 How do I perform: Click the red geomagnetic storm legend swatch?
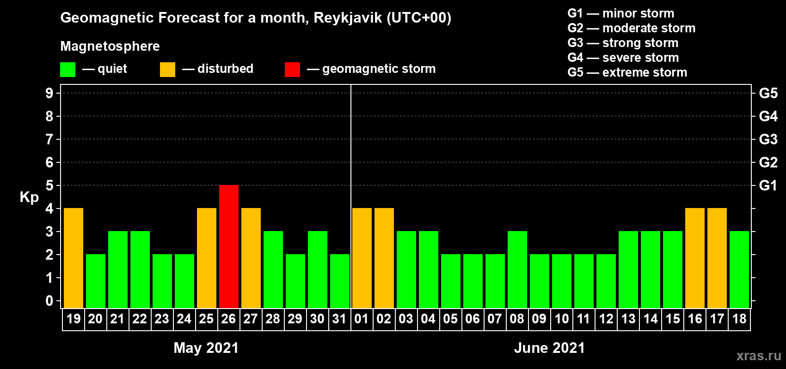point(292,70)
